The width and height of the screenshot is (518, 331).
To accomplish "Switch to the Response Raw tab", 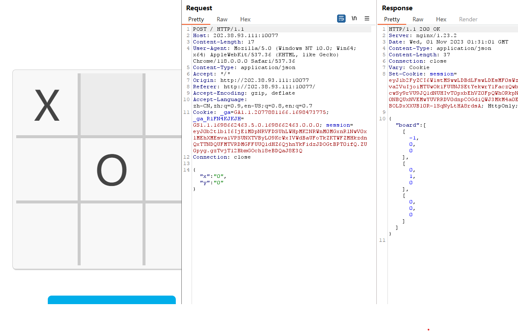I will click(x=418, y=19).
